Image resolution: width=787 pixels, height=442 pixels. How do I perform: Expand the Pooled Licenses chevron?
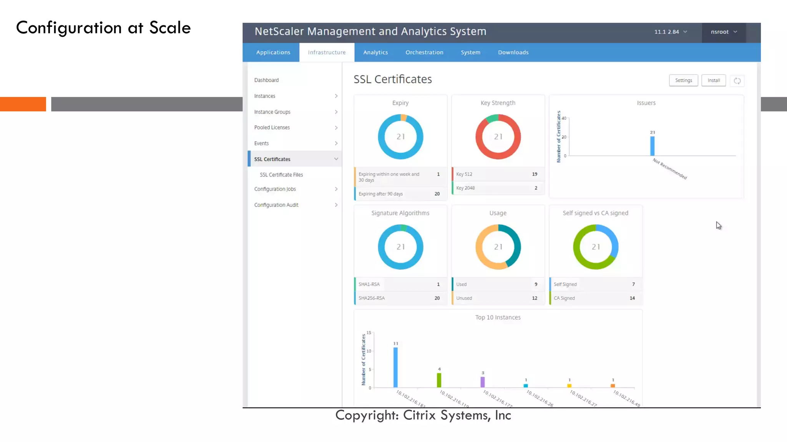tap(336, 127)
